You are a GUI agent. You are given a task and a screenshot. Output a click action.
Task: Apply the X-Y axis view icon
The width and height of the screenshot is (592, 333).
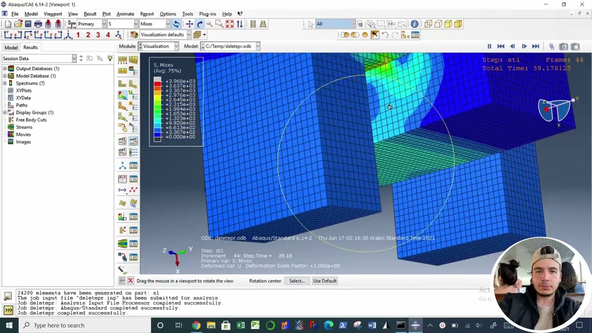coord(8,35)
